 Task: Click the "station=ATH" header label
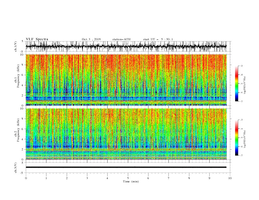click(121, 39)
